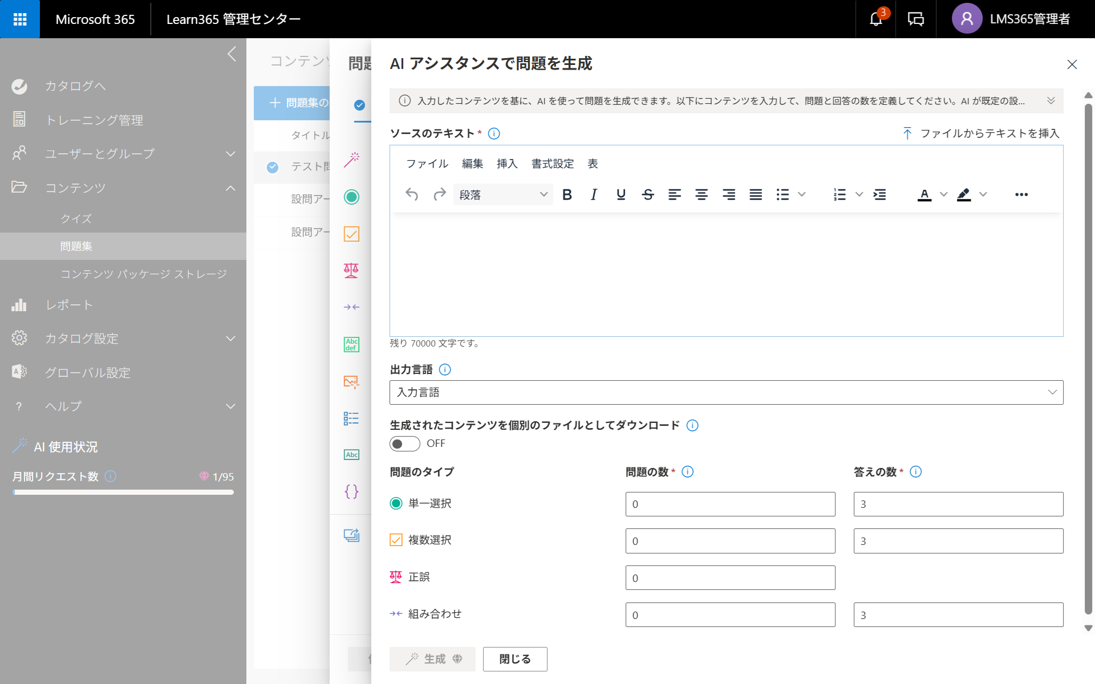Collapse the Content section
The image size is (1095, 684).
230,188
